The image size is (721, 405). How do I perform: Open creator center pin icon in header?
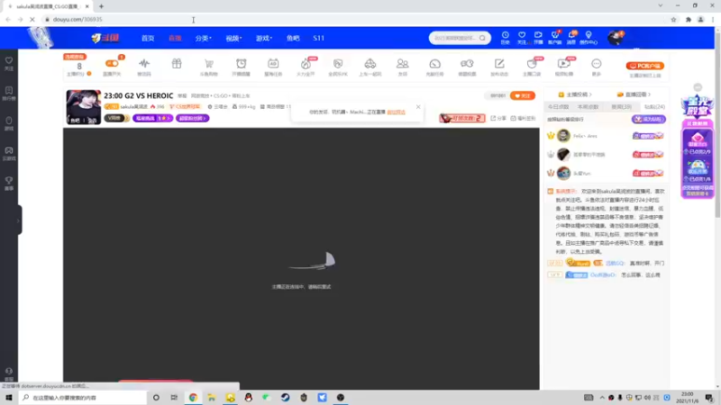[589, 38]
